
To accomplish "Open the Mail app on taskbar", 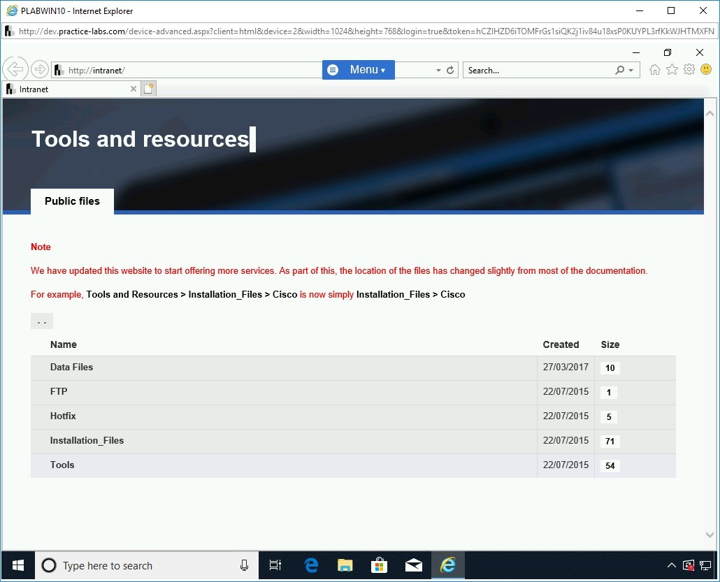I will pos(414,565).
